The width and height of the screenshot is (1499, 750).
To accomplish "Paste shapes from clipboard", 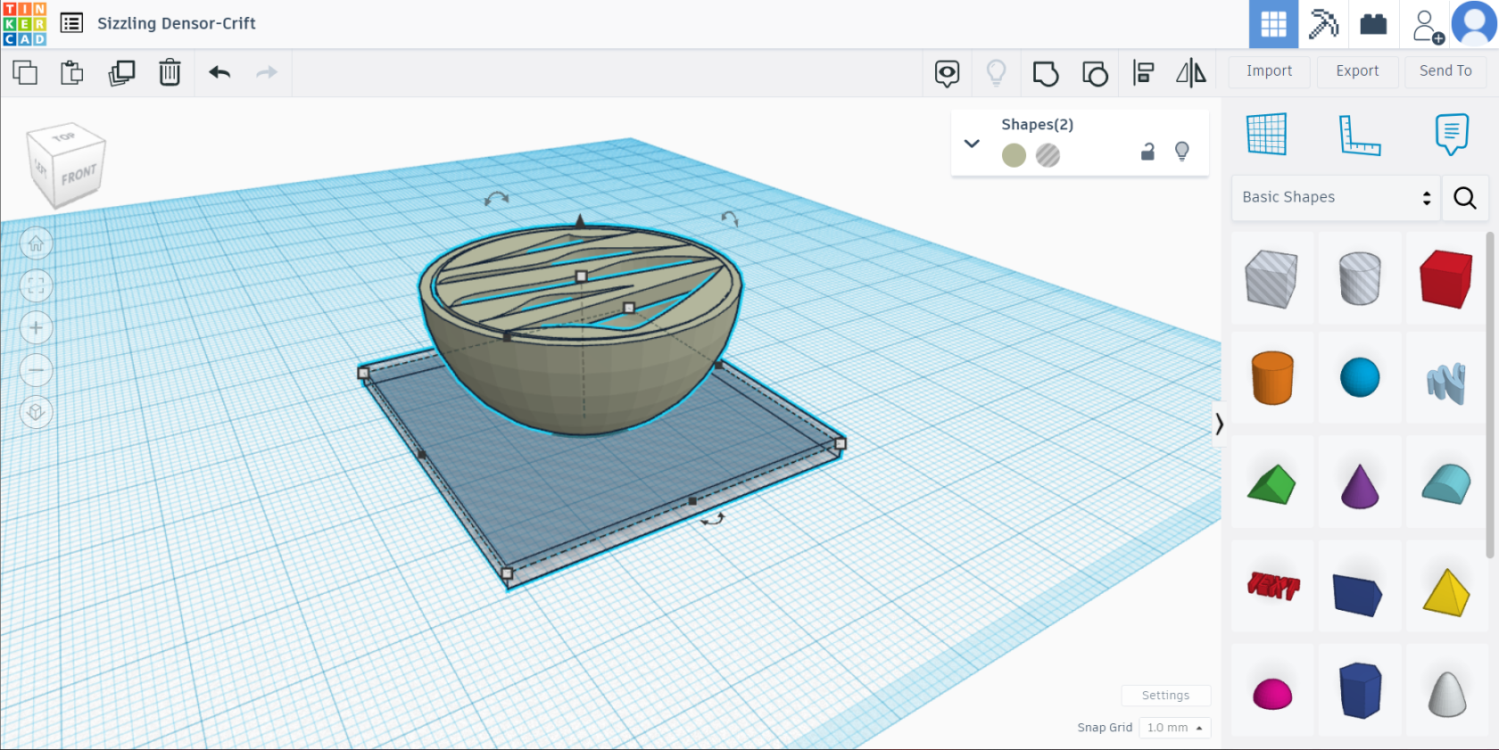I will [x=72, y=72].
